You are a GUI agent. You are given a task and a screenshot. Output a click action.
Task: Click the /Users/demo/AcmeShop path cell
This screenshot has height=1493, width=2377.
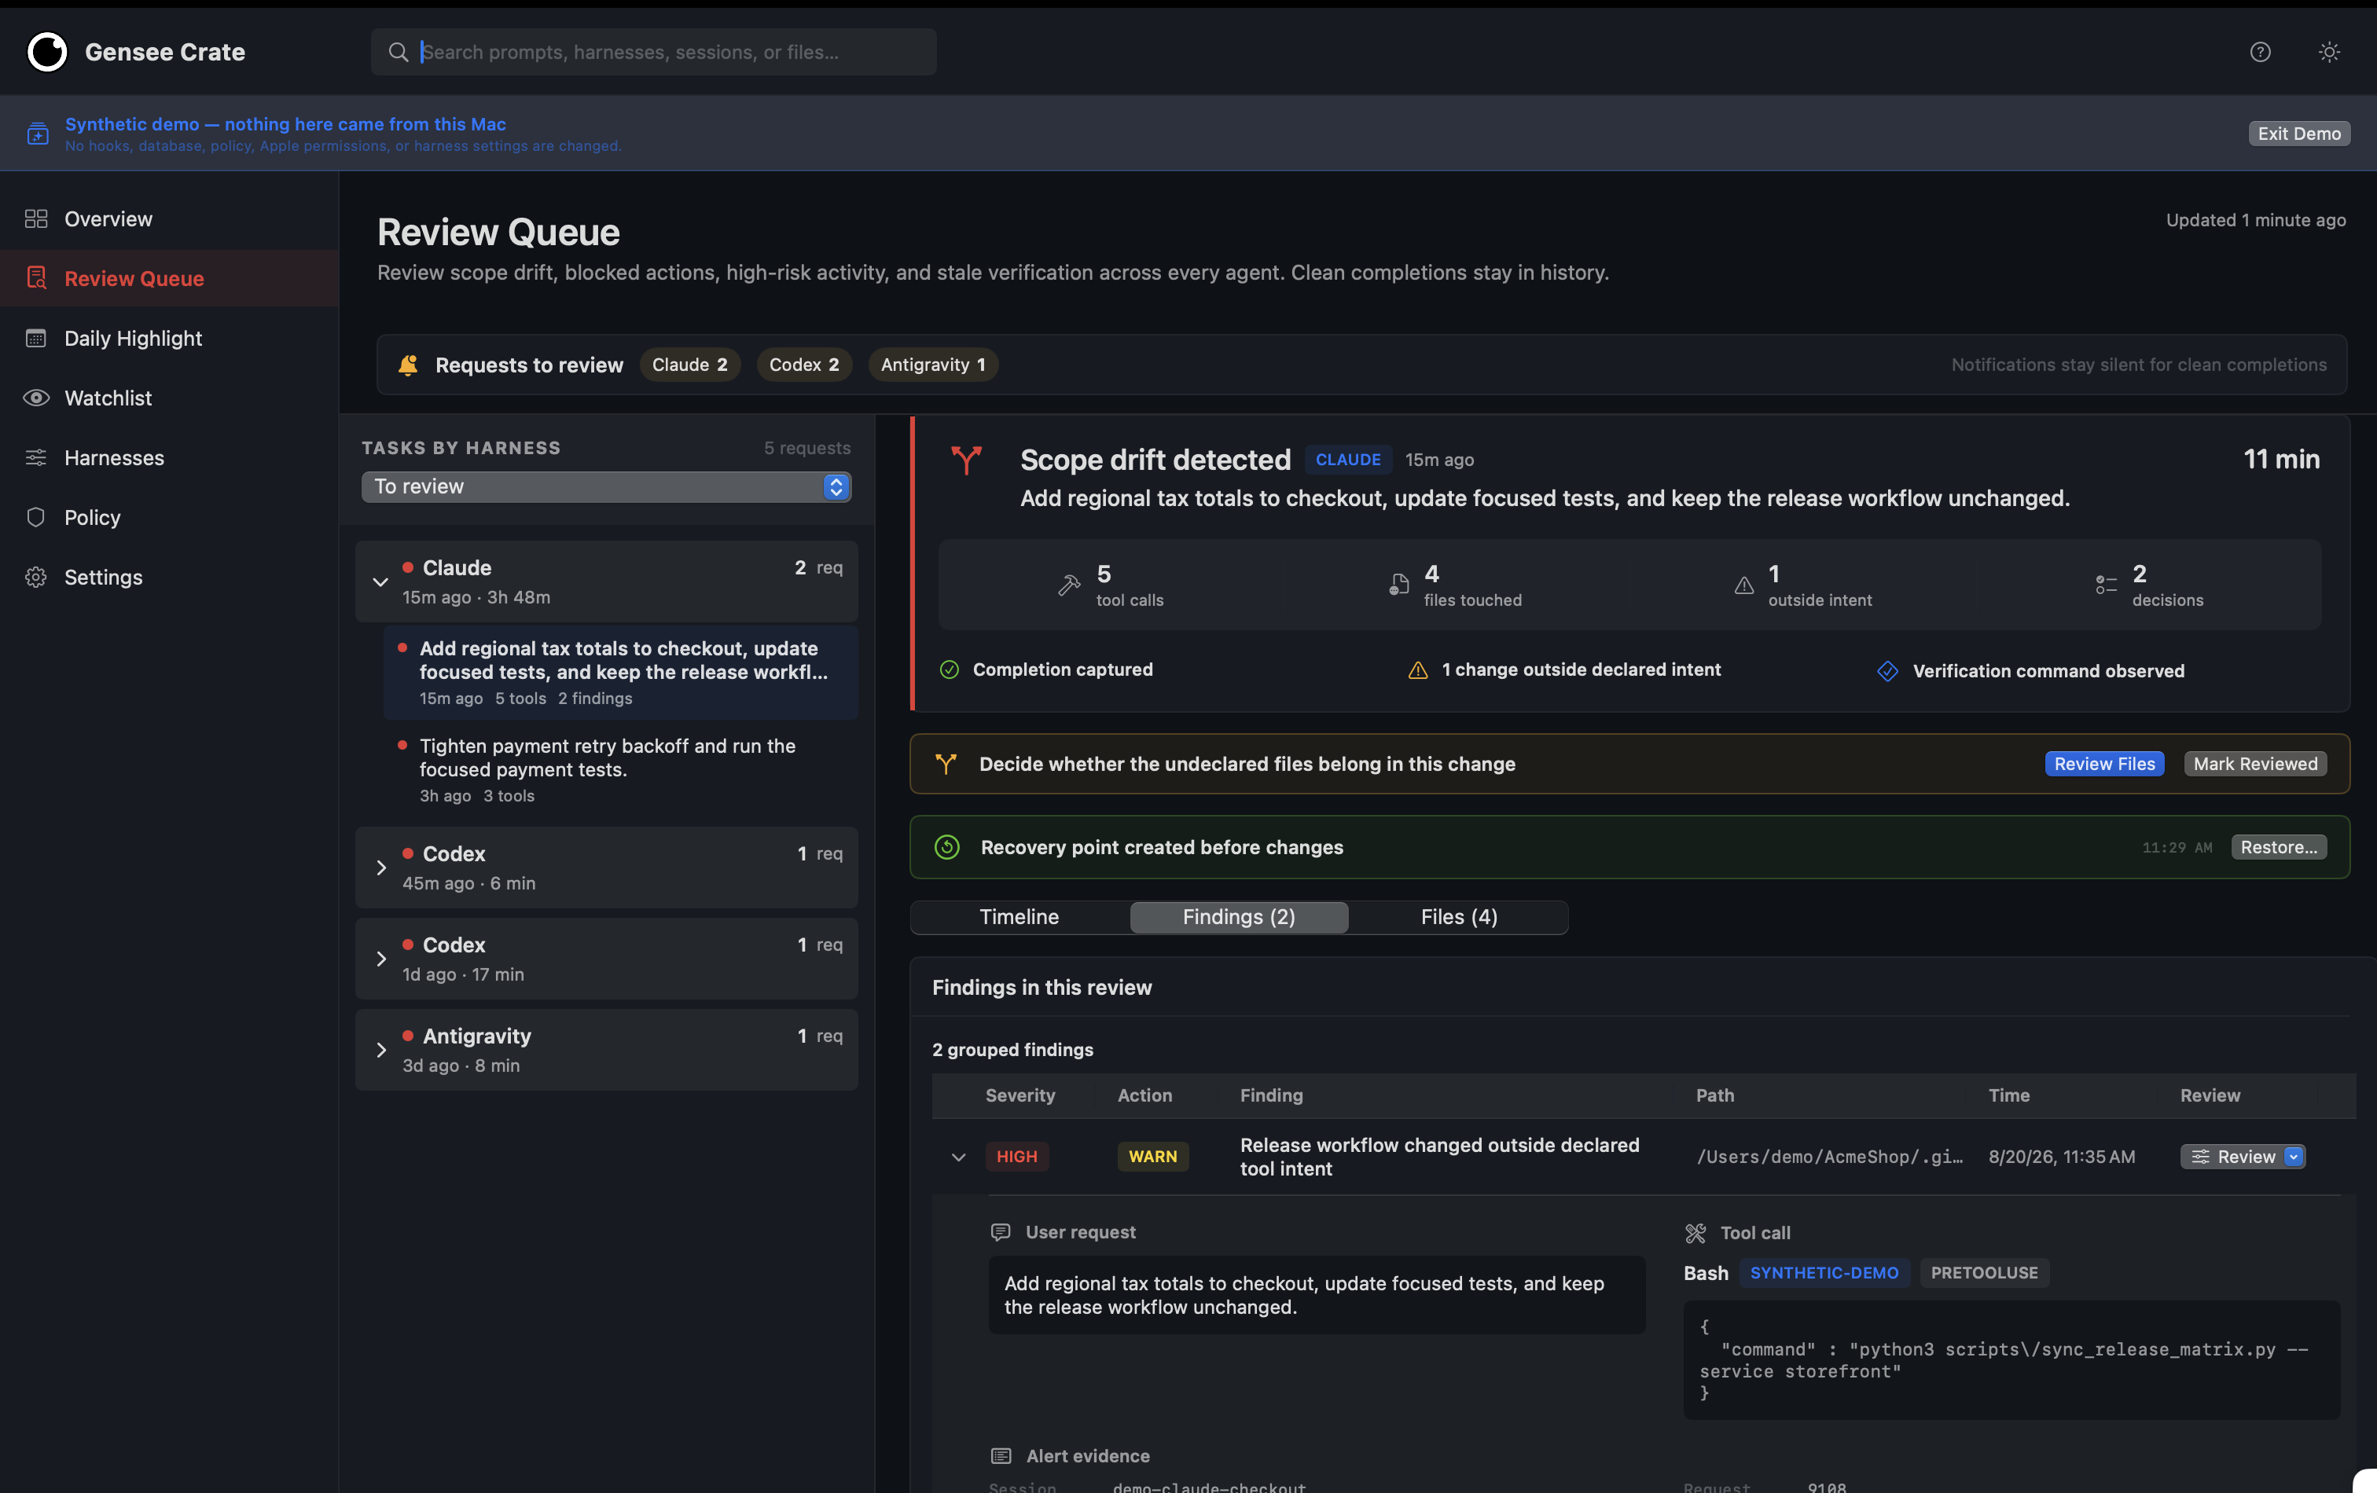pyautogui.click(x=1829, y=1157)
